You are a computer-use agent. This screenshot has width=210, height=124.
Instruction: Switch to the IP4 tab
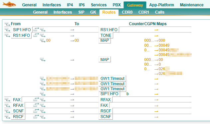[70, 5]
